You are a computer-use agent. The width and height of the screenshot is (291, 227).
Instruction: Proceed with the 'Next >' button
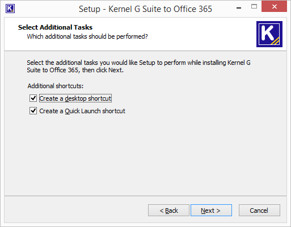click(211, 211)
